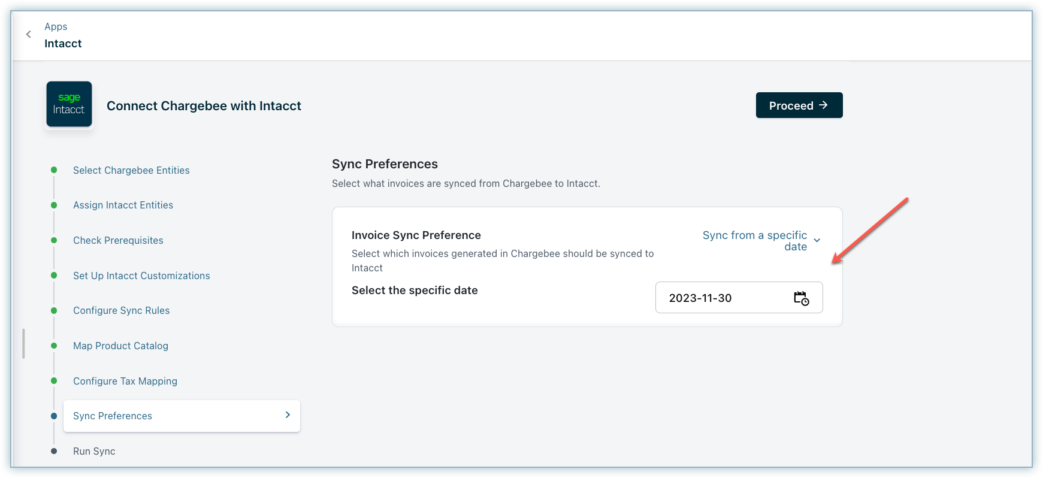Open the Select Chargebee Entities step

tap(131, 170)
